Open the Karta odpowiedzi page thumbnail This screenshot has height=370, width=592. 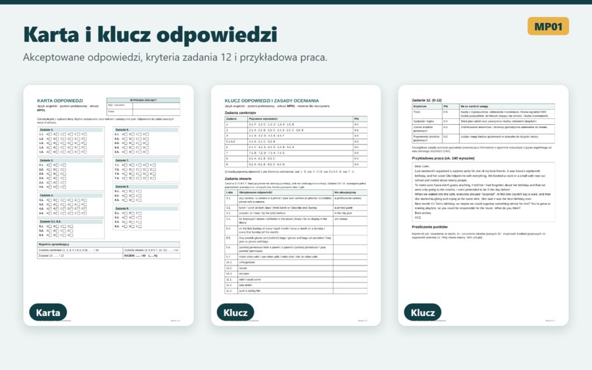tap(109, 205)
